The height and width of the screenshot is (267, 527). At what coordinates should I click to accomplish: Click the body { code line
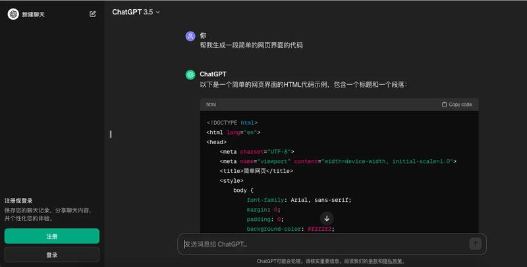point(243,190)
